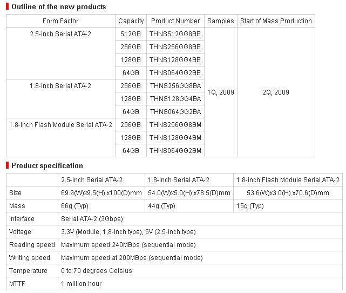Click the Writing speed 200MBps value
The width and height of the screenshot is (346, 293).
coord(132,258)
